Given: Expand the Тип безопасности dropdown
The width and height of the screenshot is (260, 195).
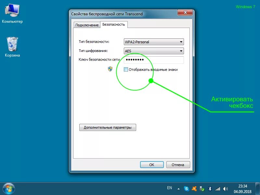Looking at the screenshot, I should point(154,42).
